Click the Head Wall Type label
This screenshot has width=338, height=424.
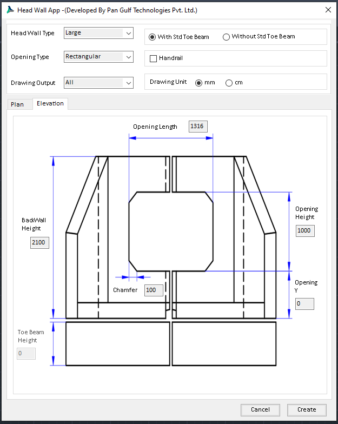tap(32, 33)
